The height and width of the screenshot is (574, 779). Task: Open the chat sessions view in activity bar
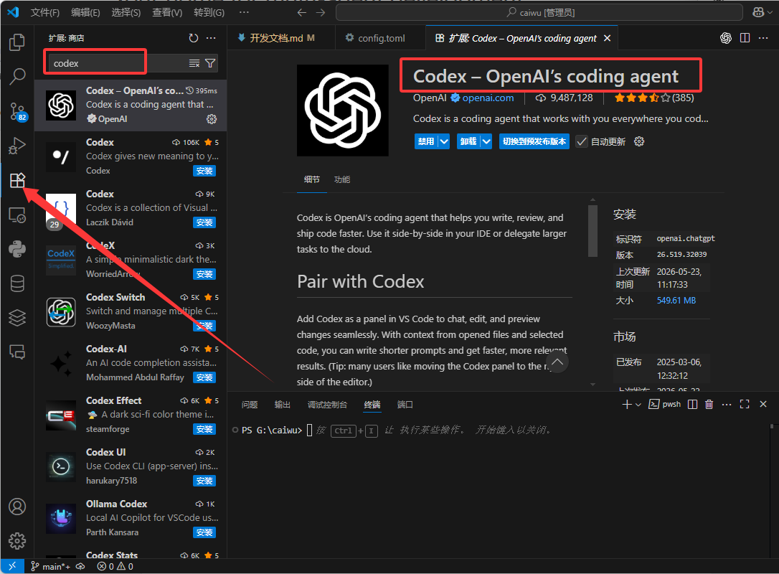pyautogui.click(x=17, y=352)
